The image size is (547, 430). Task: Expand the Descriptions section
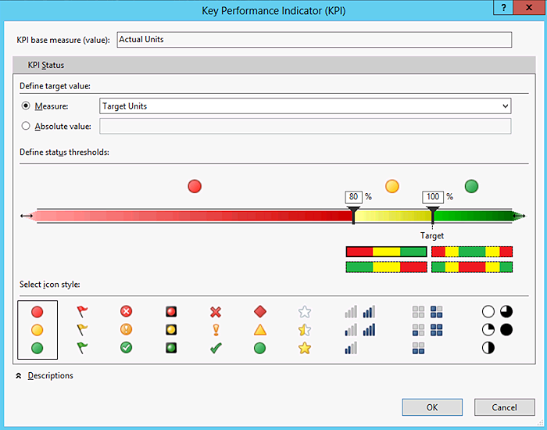pyautogui.click(x=45, y=375)
